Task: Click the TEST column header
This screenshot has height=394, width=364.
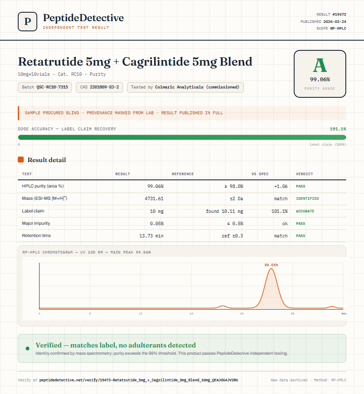Action: 27,174
